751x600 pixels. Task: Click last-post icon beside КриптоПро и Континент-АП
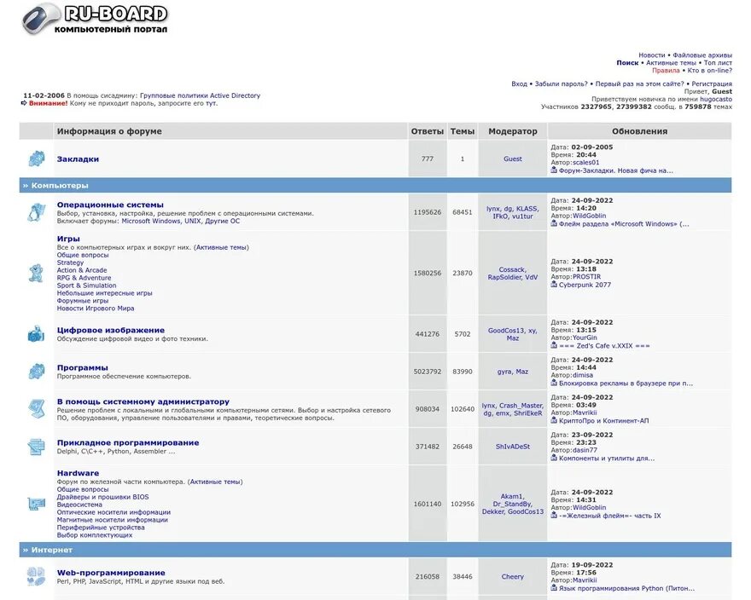click(554, 420)
